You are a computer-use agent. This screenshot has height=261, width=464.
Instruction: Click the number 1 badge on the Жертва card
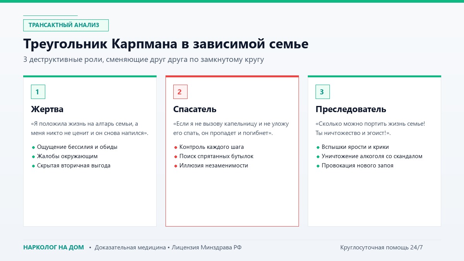38,92
